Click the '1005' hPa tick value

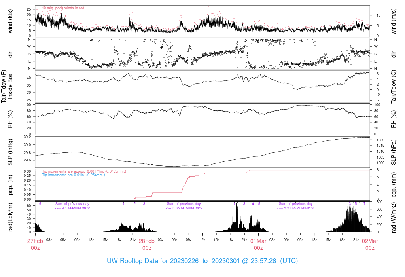point(380,157)
